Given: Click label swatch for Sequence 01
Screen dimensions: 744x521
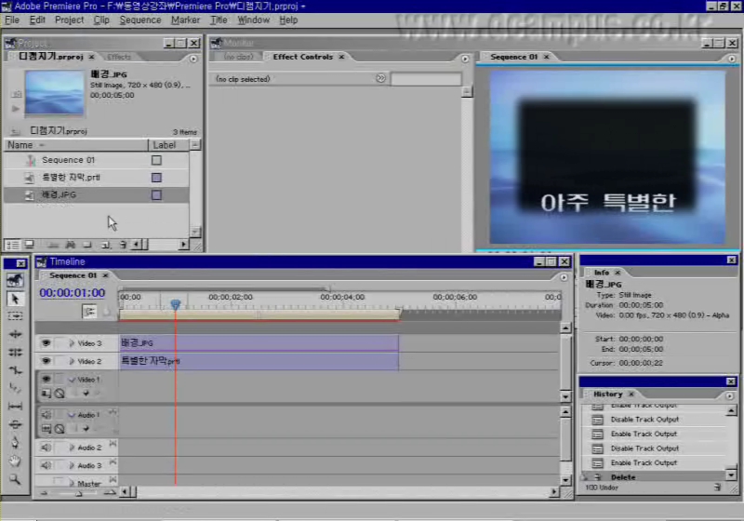Looking at the screenshot, I should 156,160.
